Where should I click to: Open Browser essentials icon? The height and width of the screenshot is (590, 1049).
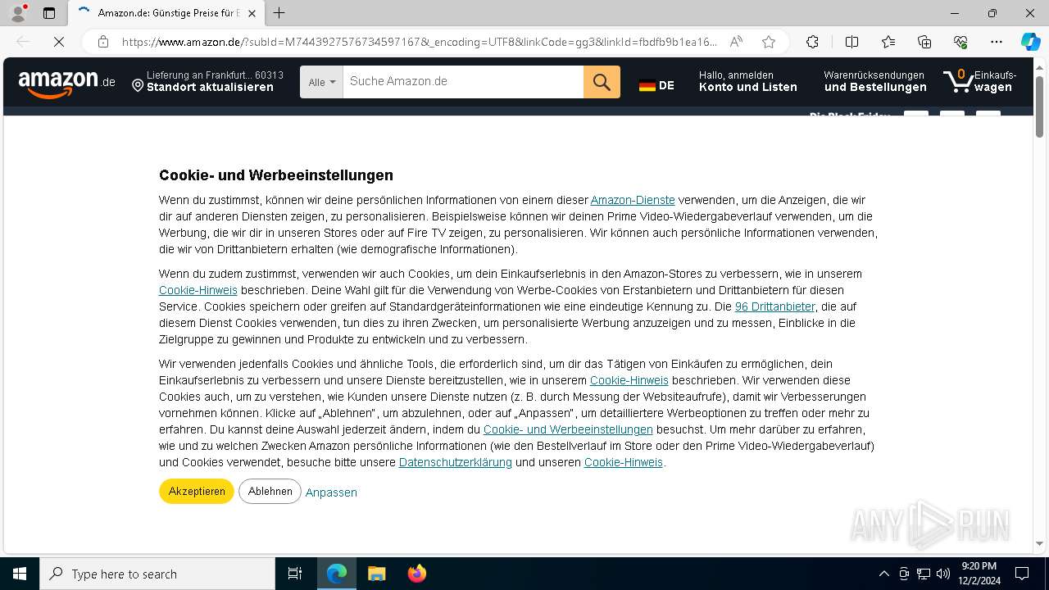(960, 42)
